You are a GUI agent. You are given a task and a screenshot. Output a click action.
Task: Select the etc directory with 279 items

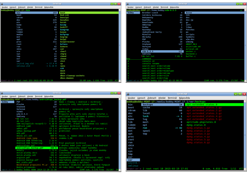(x=37, y=23)
